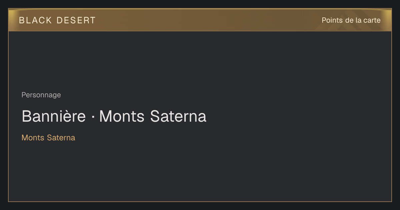
Task: Open the gold Monts Saterna subtitle link
Action: 48,138
